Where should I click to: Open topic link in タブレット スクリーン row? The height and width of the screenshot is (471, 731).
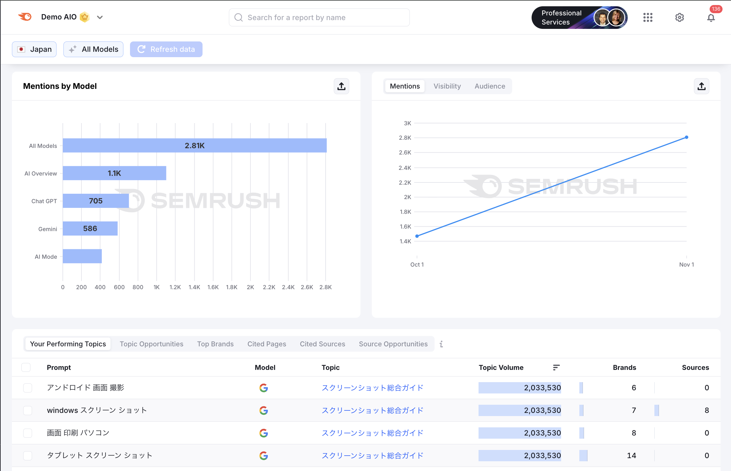tap(372, 456)
